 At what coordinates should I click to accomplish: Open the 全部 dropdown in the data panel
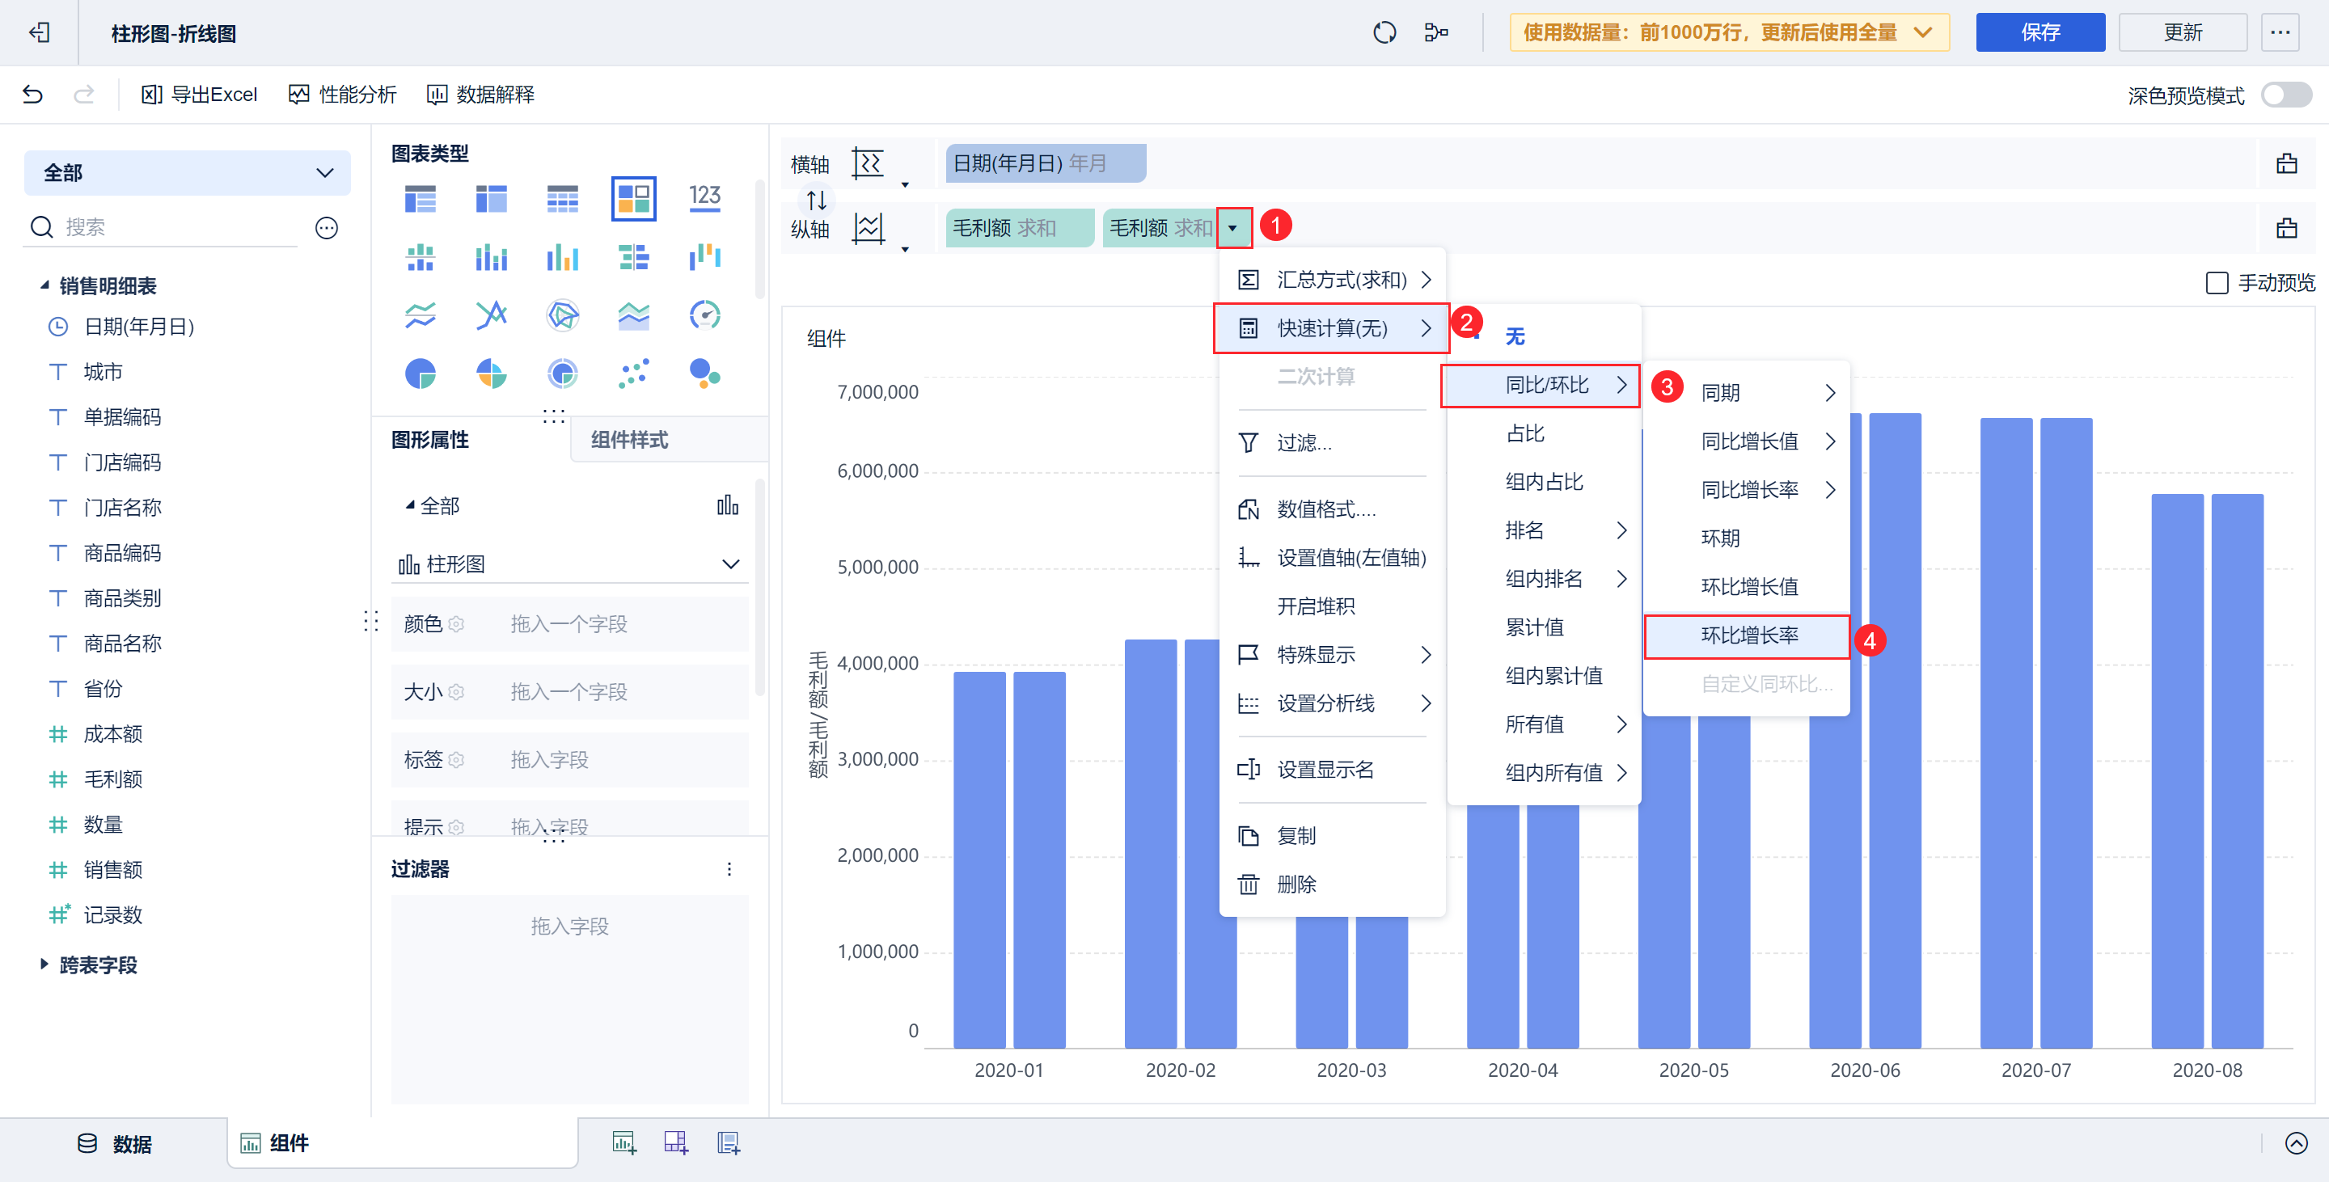187,172
